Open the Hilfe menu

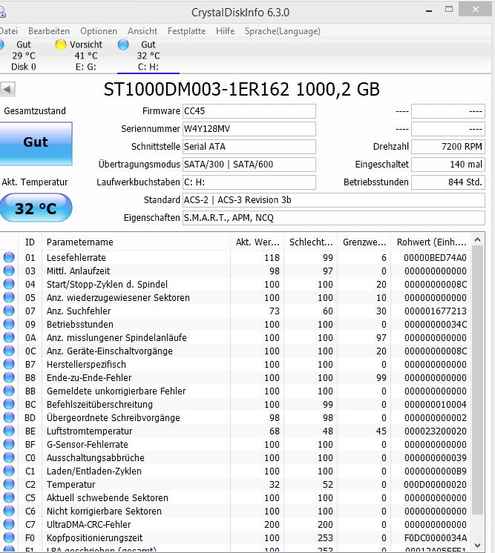pos(226,31)
